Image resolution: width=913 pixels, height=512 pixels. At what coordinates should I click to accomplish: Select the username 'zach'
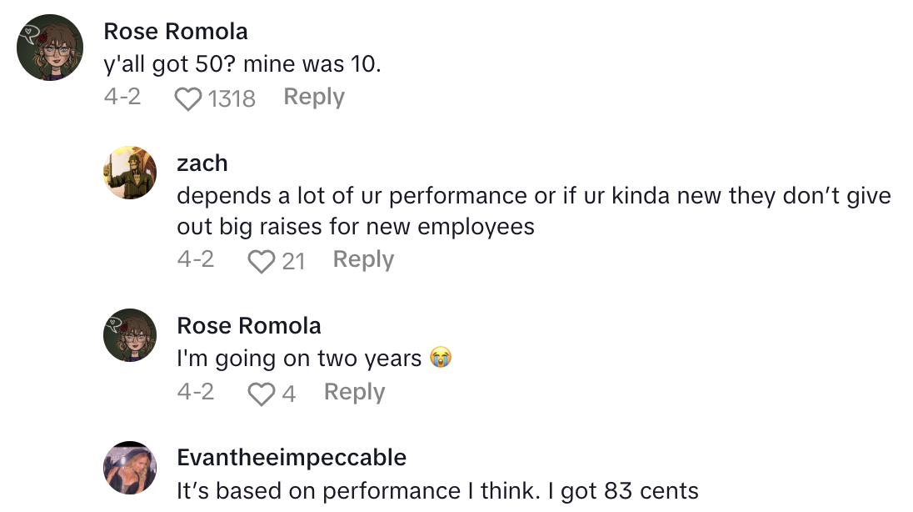204,163
